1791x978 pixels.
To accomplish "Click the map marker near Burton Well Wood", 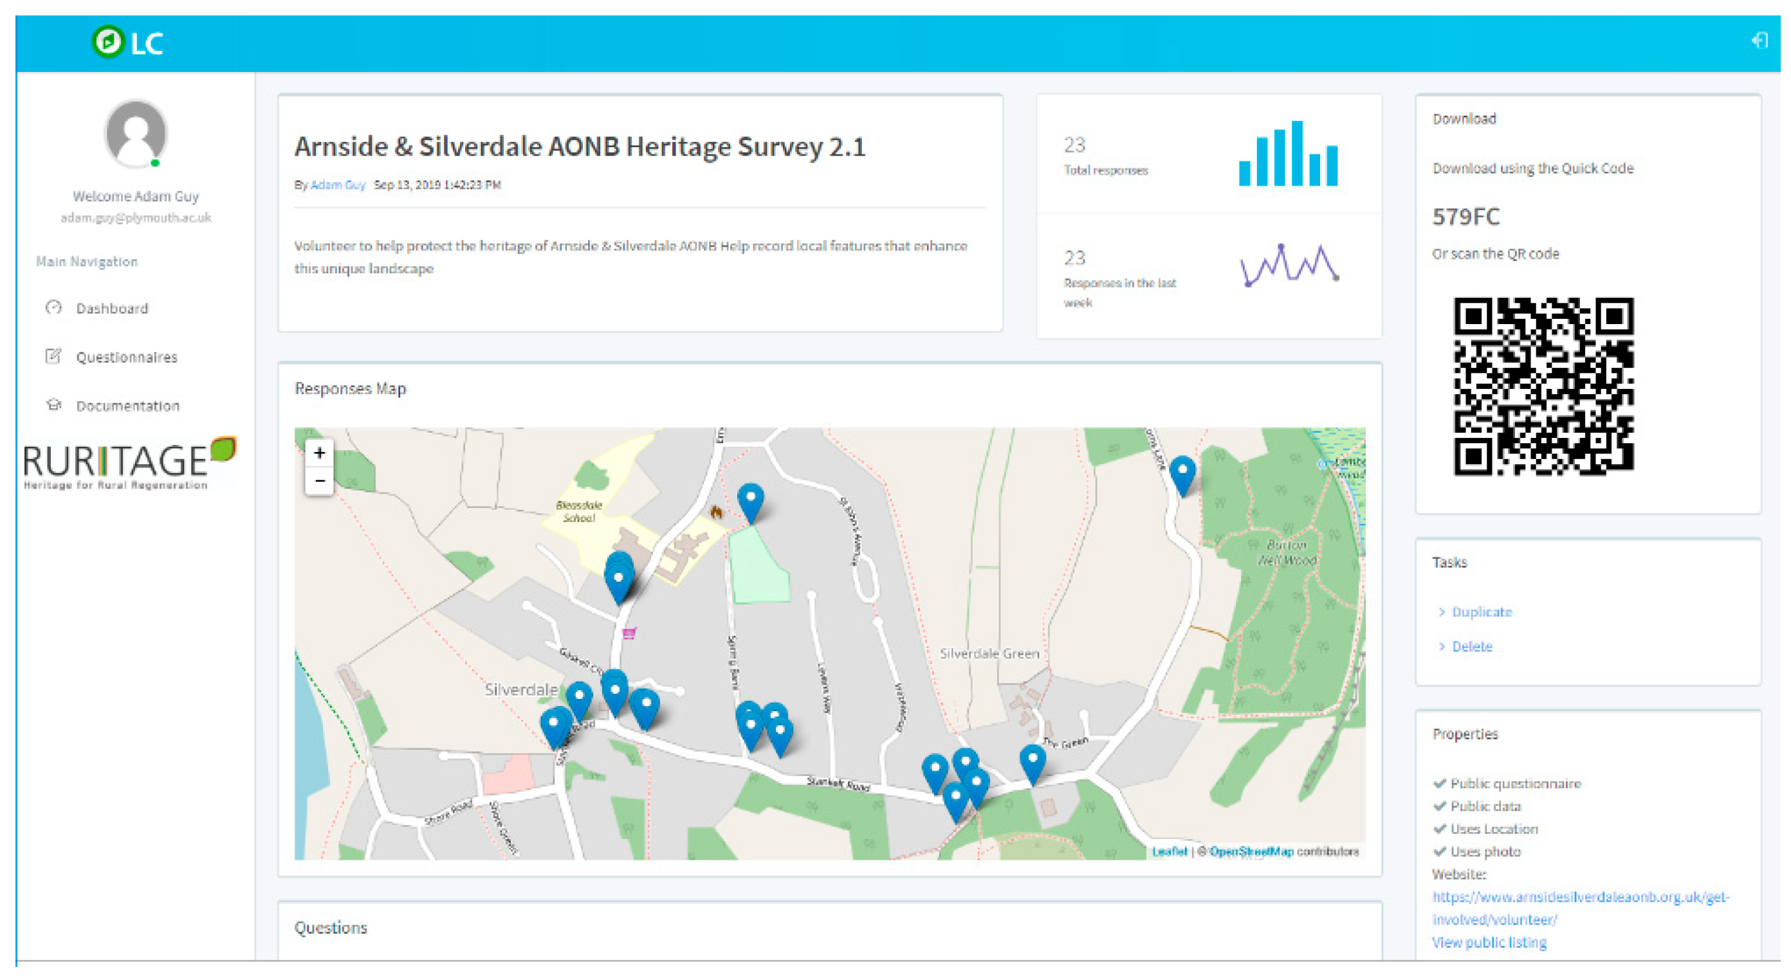I will click(x=1182, y=473).
